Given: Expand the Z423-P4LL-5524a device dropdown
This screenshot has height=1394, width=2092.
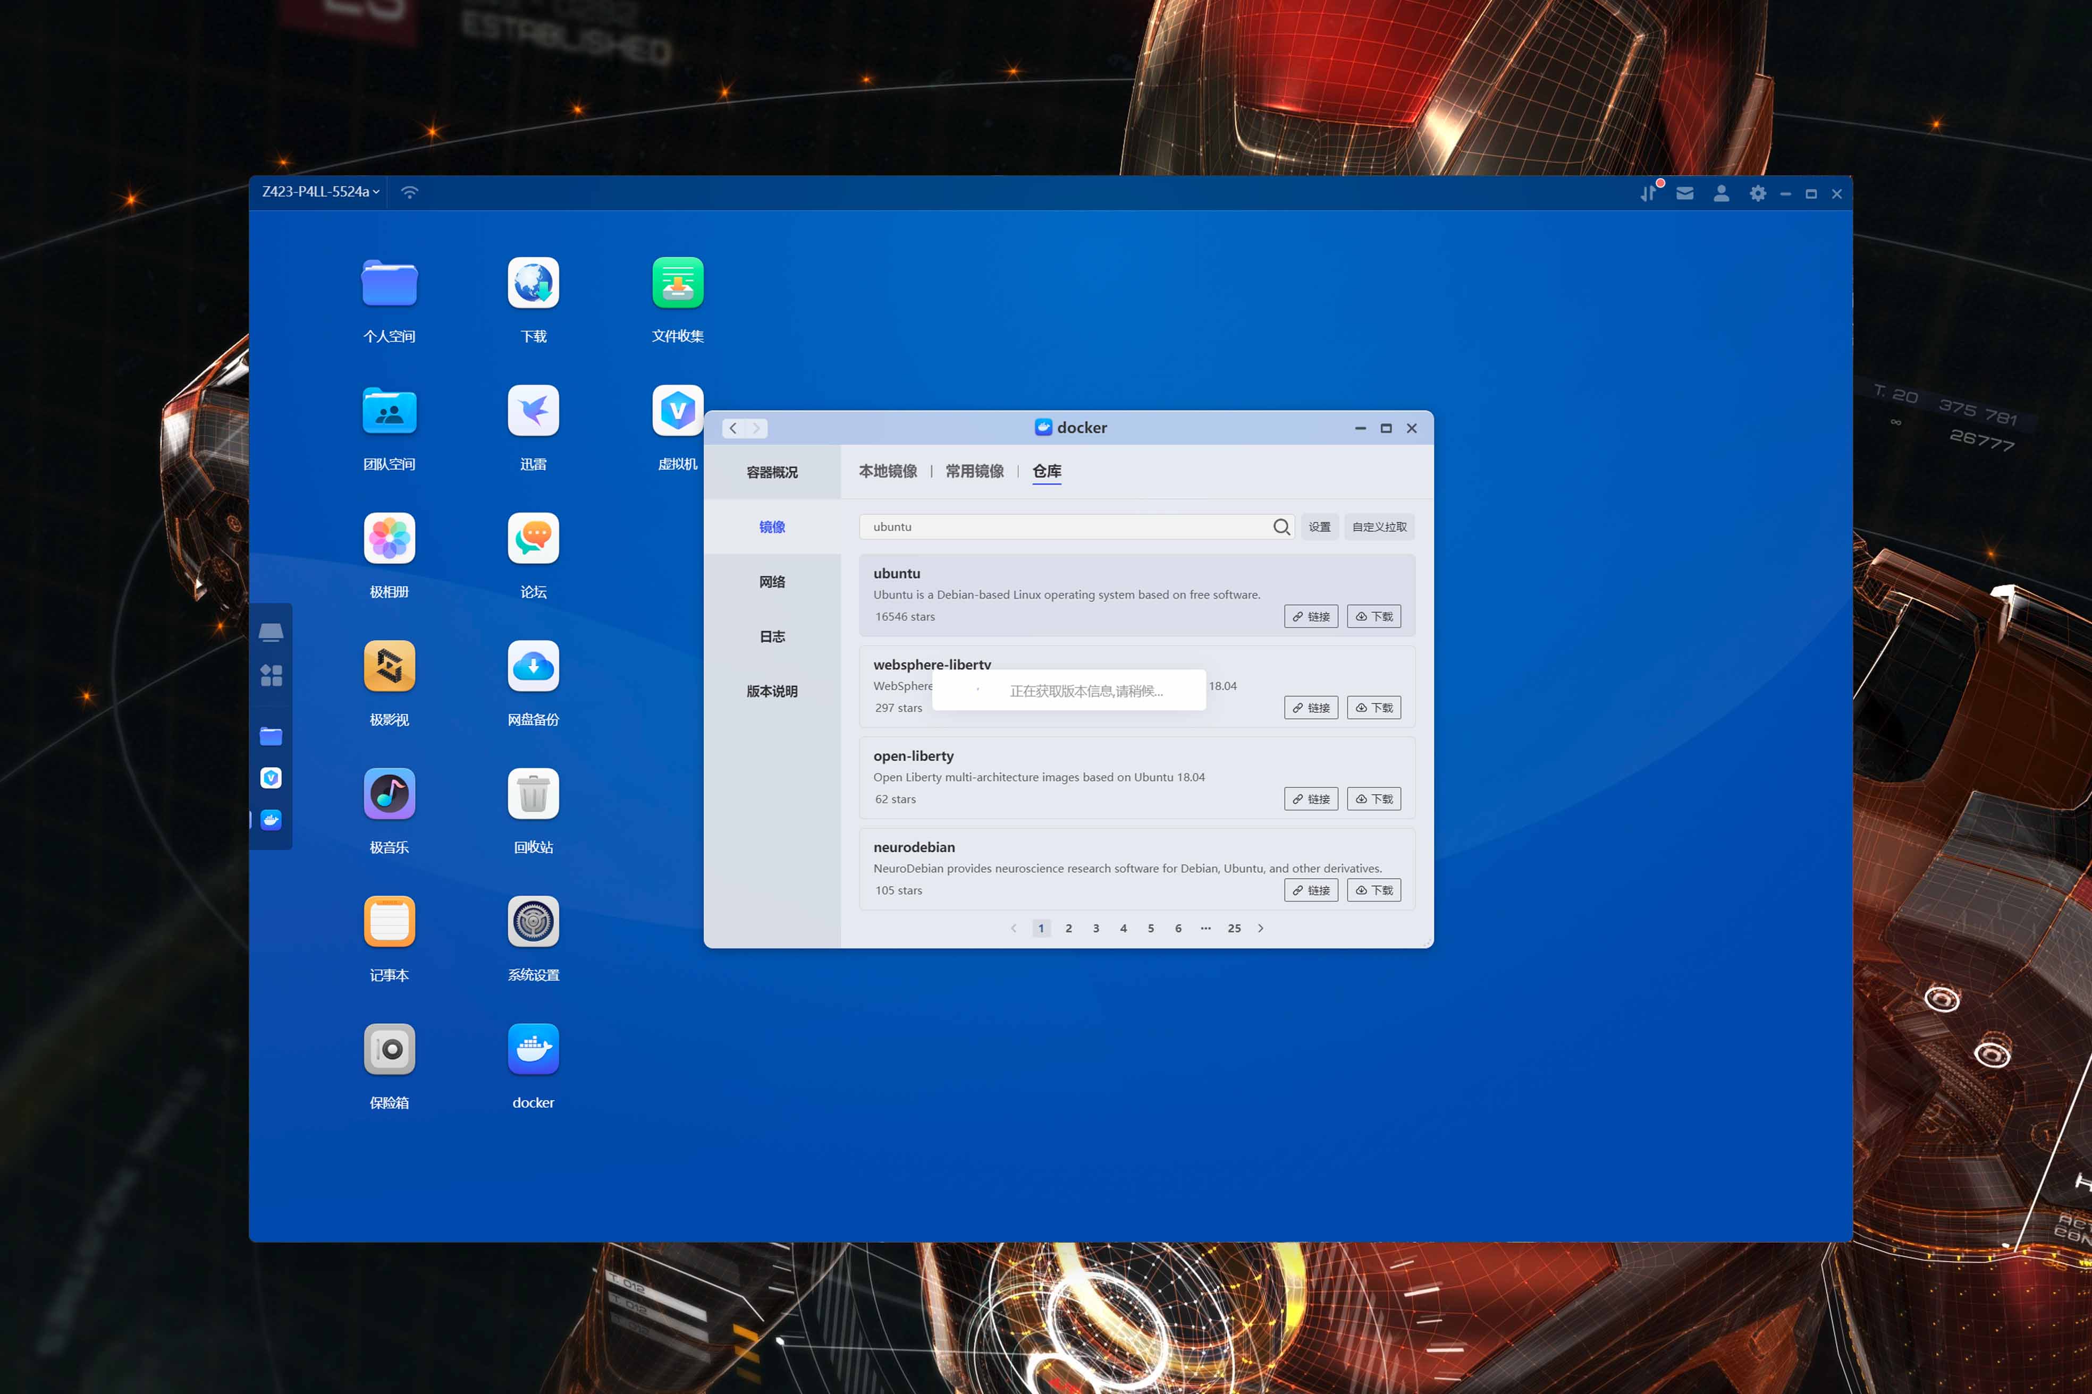Looking at the screenshot, I should [320, 192].
